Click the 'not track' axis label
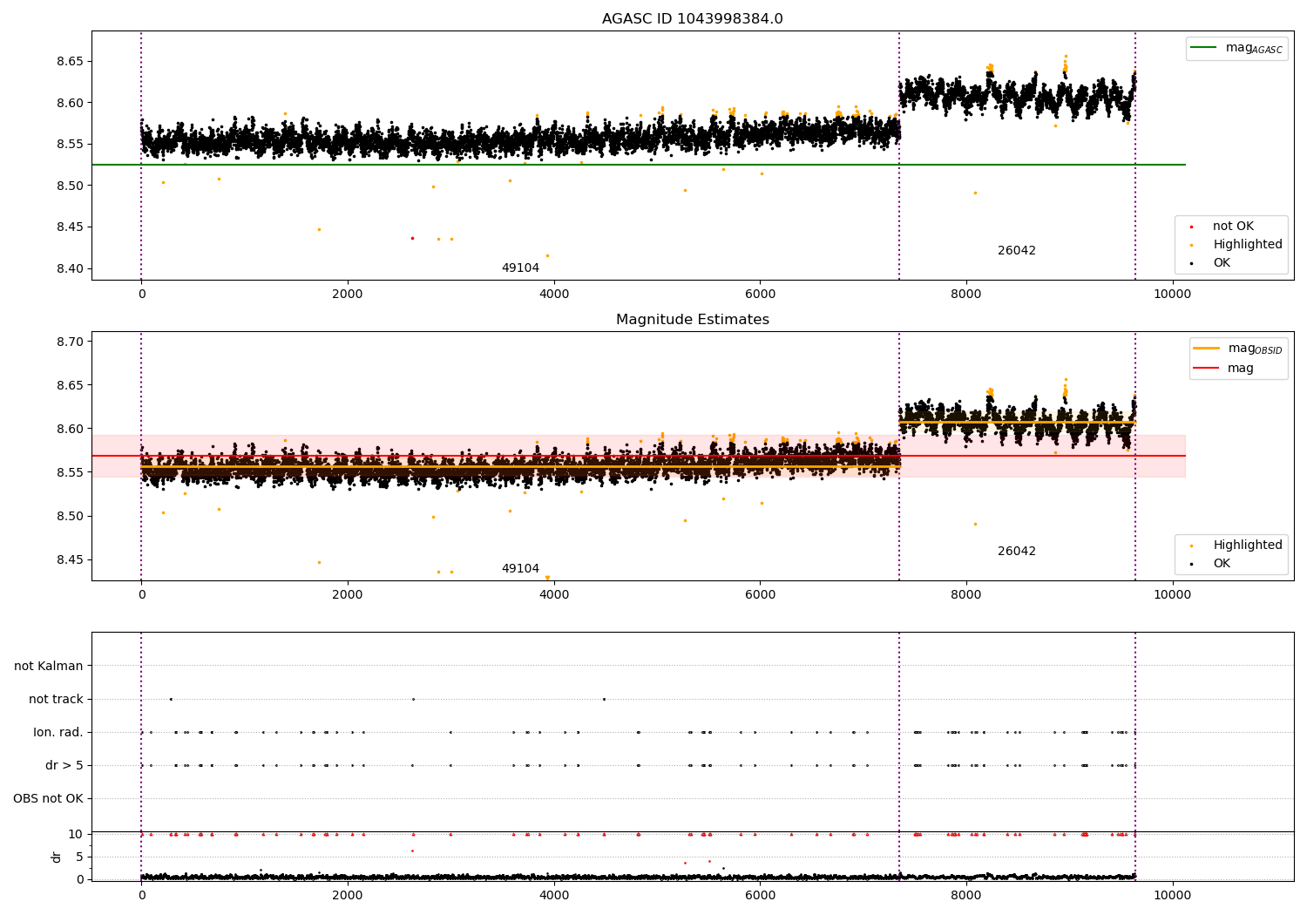The height and width of the screenshot is (915, 1307). (56, 700)
